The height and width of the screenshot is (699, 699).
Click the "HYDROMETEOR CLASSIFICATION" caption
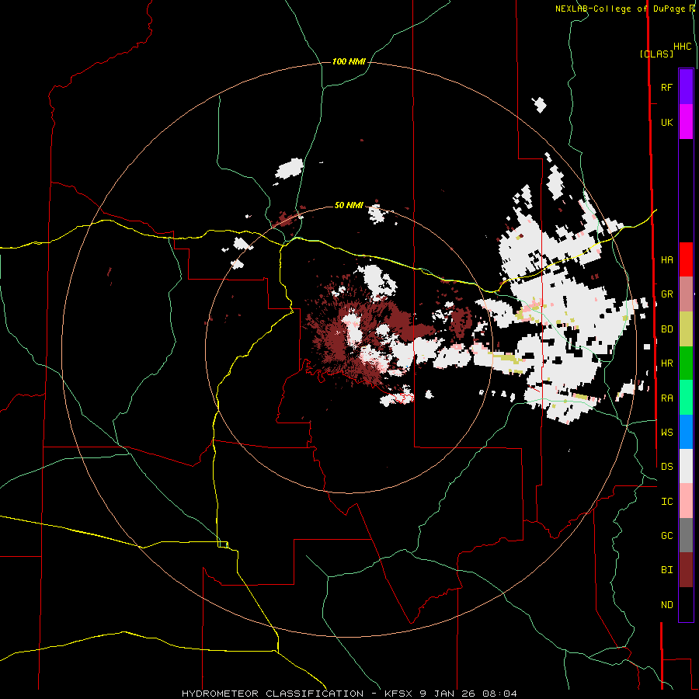click(273, 694)
